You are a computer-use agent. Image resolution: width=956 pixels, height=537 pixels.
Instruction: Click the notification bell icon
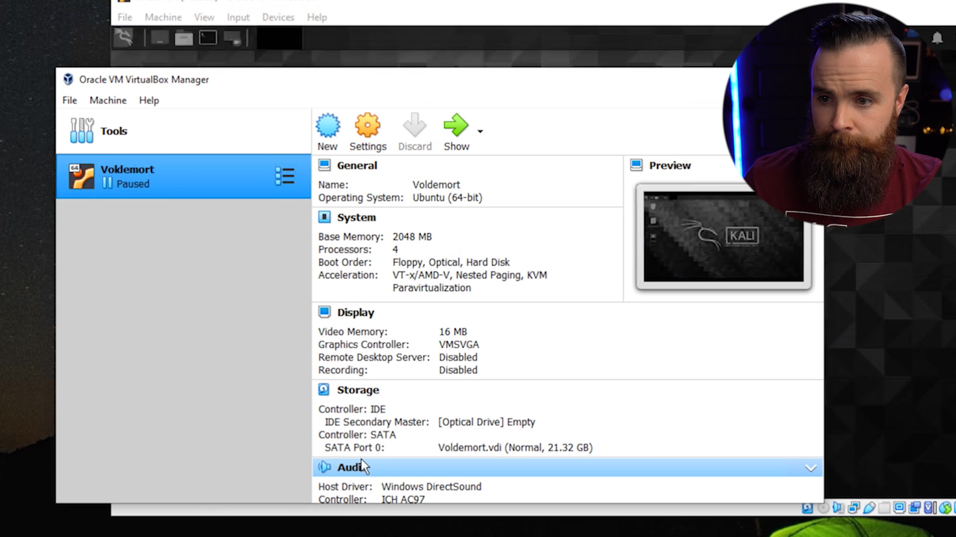937,38
